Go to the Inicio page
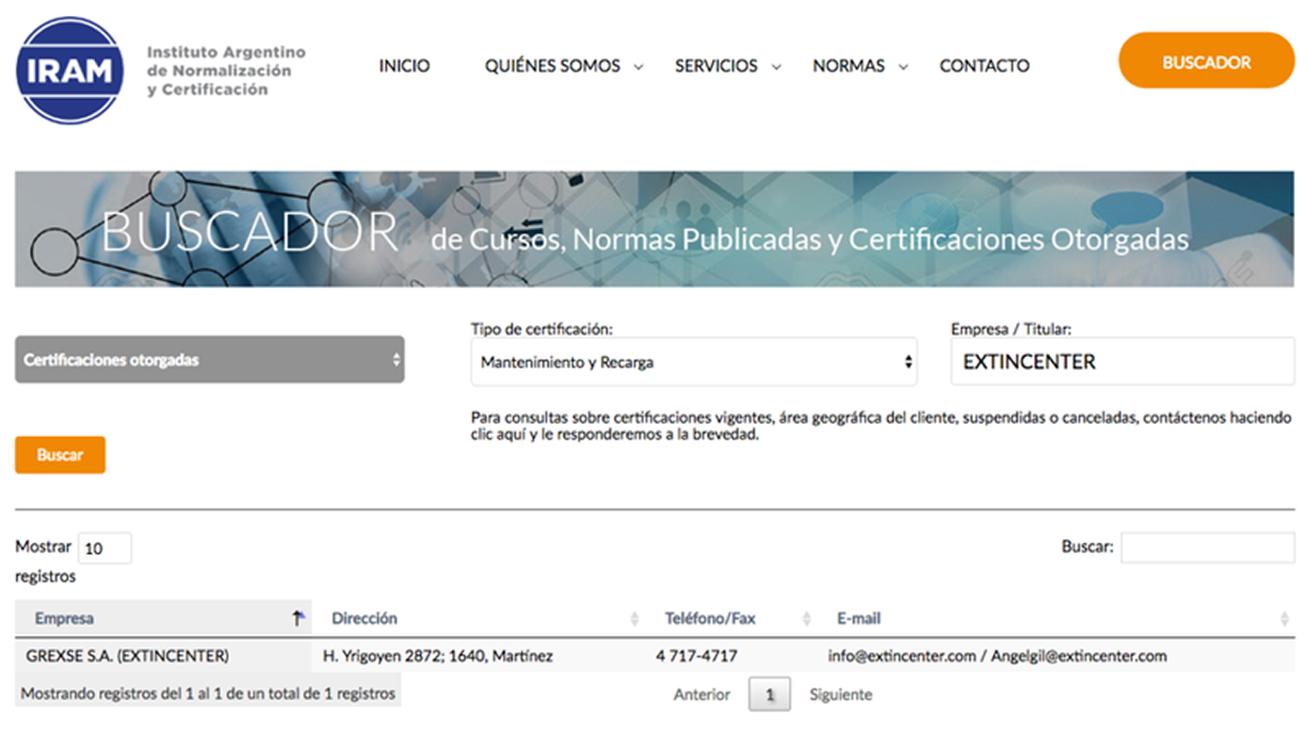This screenshot has height=731, width=1307. coord(404,66)
